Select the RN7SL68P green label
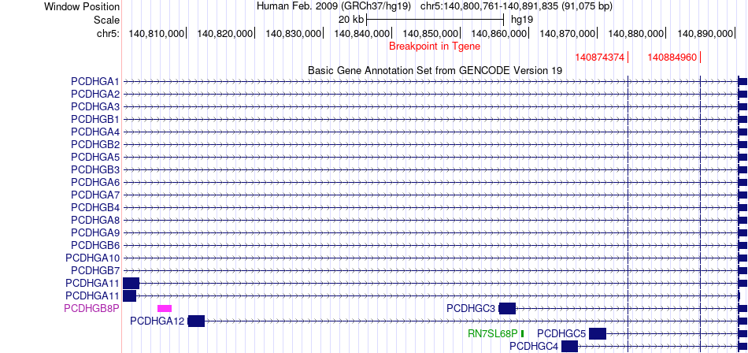The image size is (748, 353). (x=492, y=333)
